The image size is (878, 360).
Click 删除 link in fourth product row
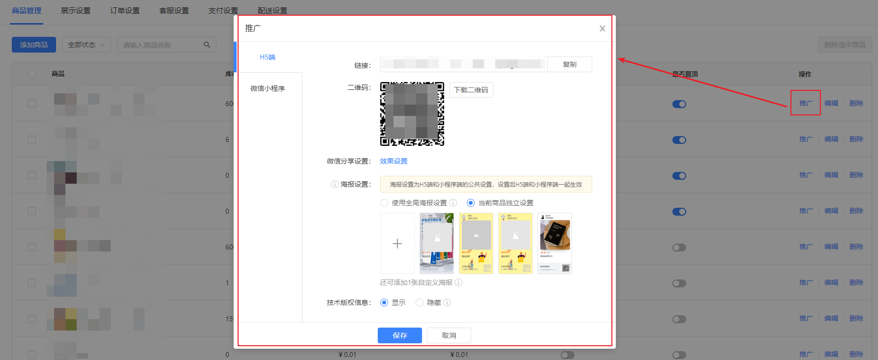pyautogui.click(x=856, y=211)
